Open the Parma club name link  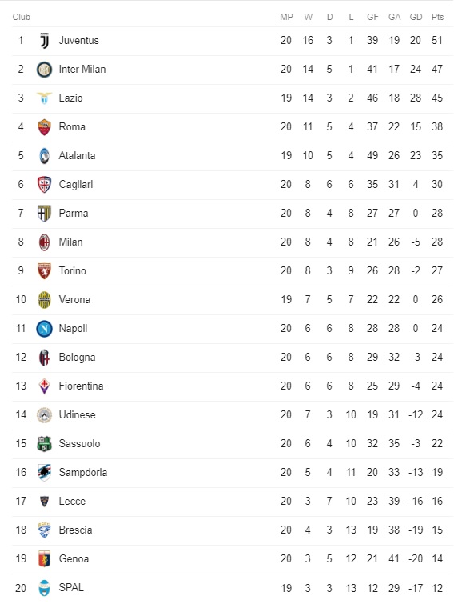point(74,214)
